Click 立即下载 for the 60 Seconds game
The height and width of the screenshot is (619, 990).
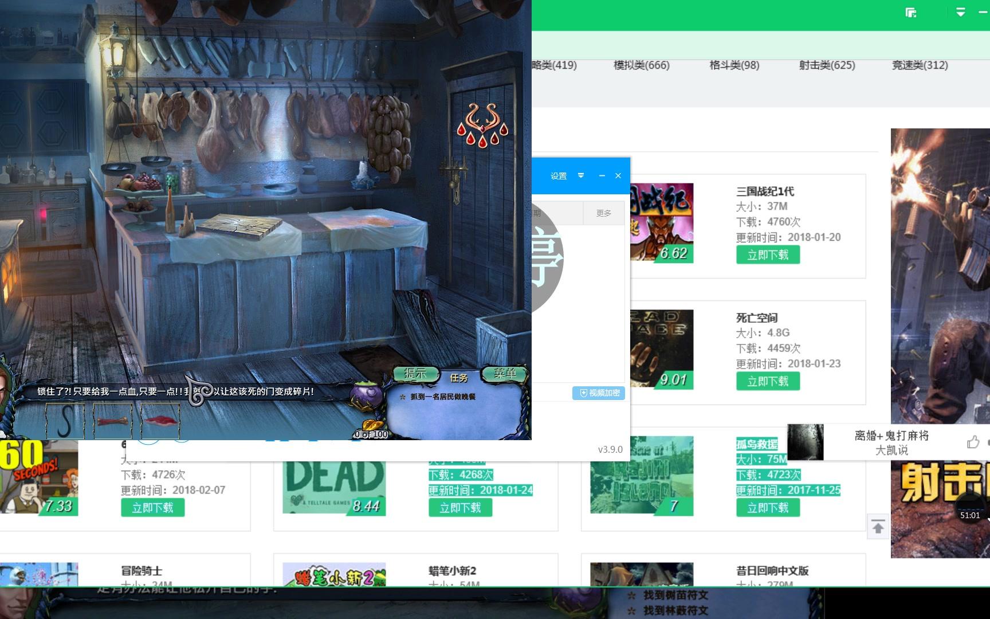coord(152,508)
